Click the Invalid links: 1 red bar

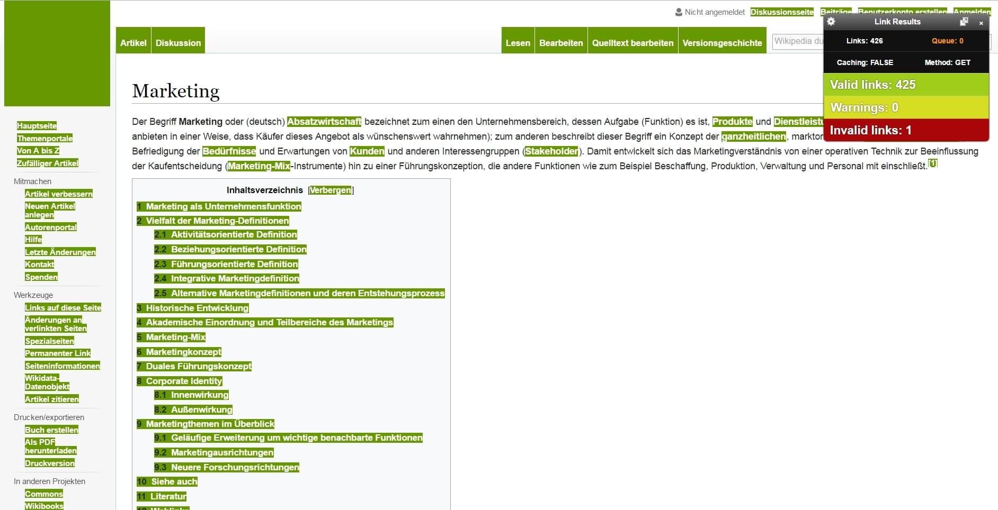906,130
